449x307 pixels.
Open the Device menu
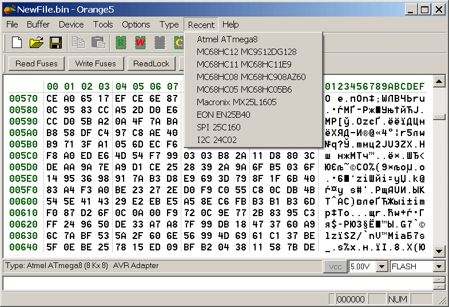tap(71, 25)
